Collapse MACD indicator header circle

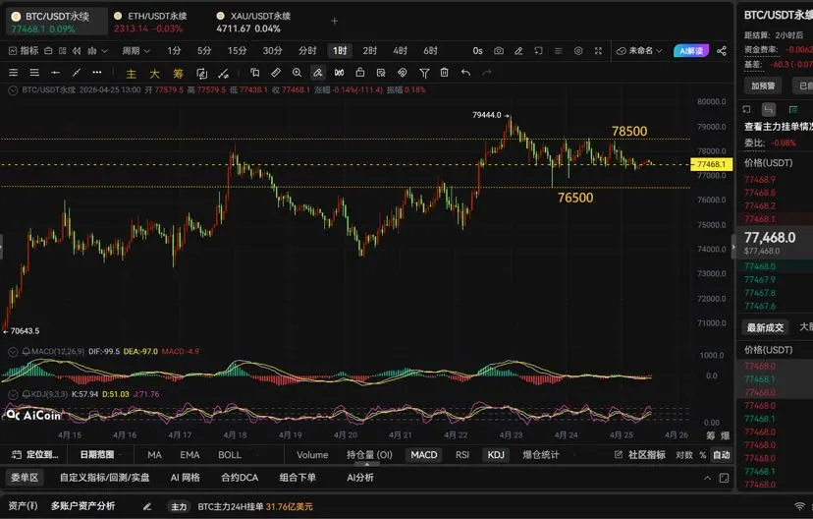pos(13,351)
